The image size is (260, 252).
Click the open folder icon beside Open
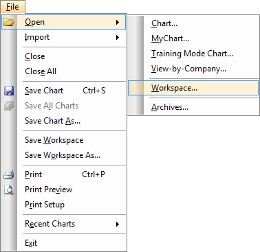(x=9, y=22)
